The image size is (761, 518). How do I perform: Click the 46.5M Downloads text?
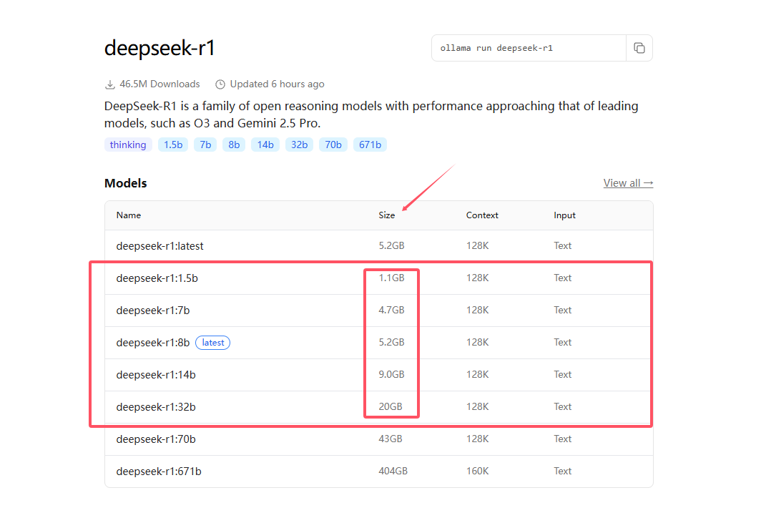click(159, 84)
